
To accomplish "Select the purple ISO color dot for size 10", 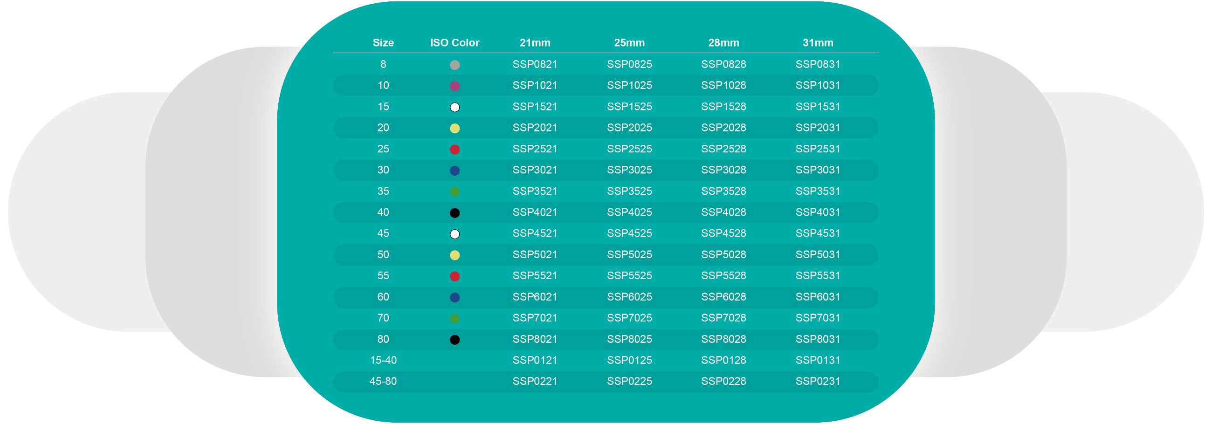I will (454, 86).
